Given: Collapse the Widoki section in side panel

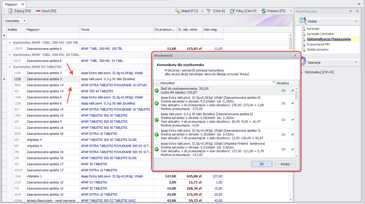Looking at the screenshot, I should click(x=356, y=21).
